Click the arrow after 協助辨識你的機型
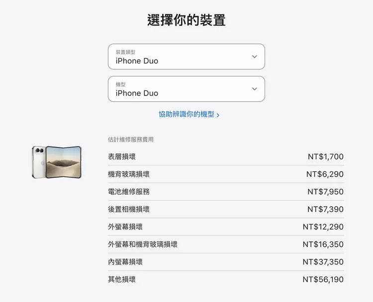The image size is (373, 302). pyautogui.click(x=218, y=115)
